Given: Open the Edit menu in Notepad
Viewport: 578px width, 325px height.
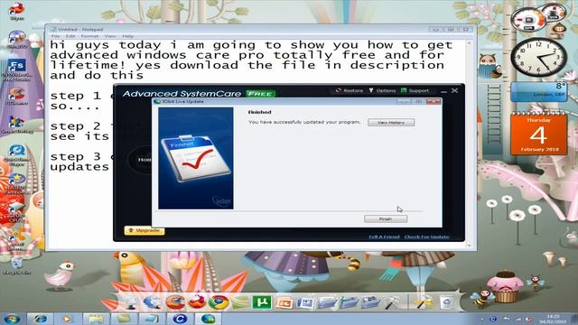Looking at the screenshot, I should 70,36.
